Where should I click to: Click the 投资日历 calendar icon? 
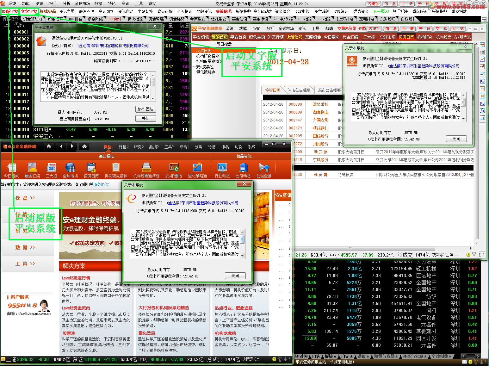click(91, 168)
